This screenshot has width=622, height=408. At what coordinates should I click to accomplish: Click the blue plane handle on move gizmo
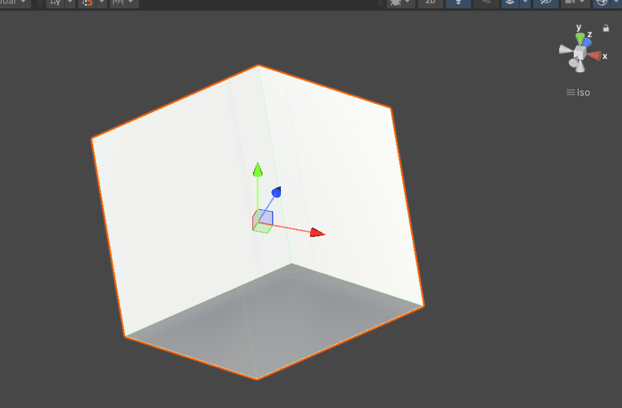[x=266, y=217]
